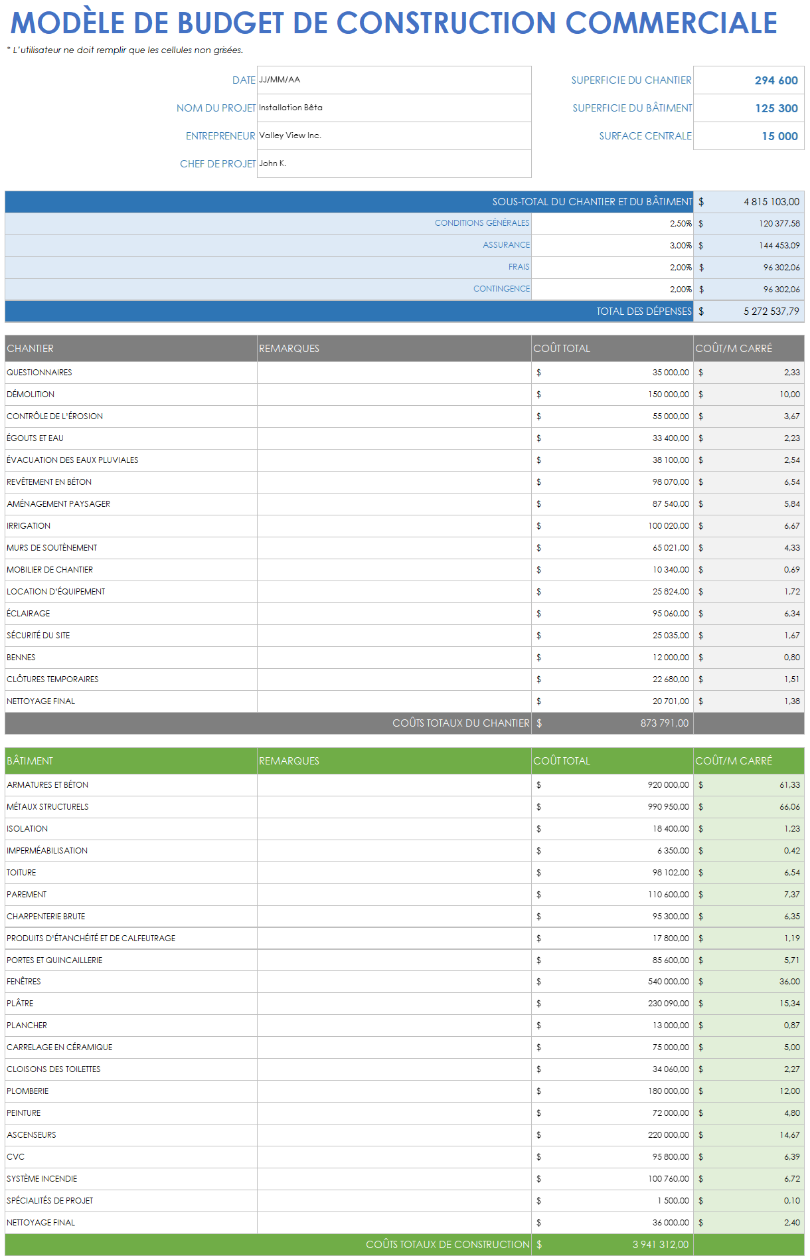
Task: Click the DATE field showing JJ/MM/AA
Action: 394,80
